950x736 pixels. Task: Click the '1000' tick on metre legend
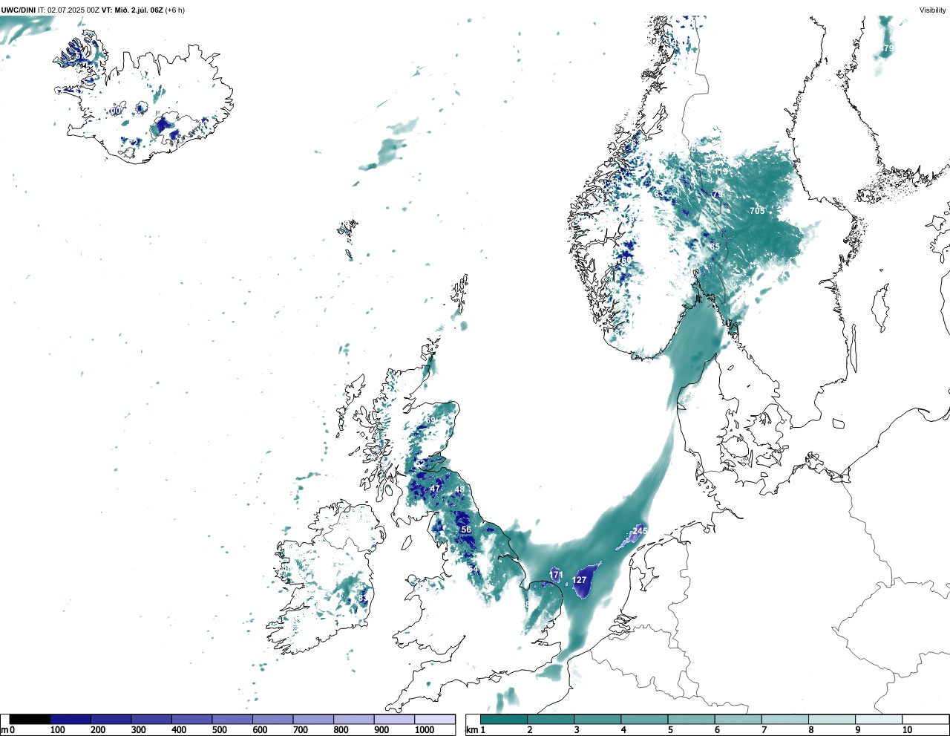425,730
